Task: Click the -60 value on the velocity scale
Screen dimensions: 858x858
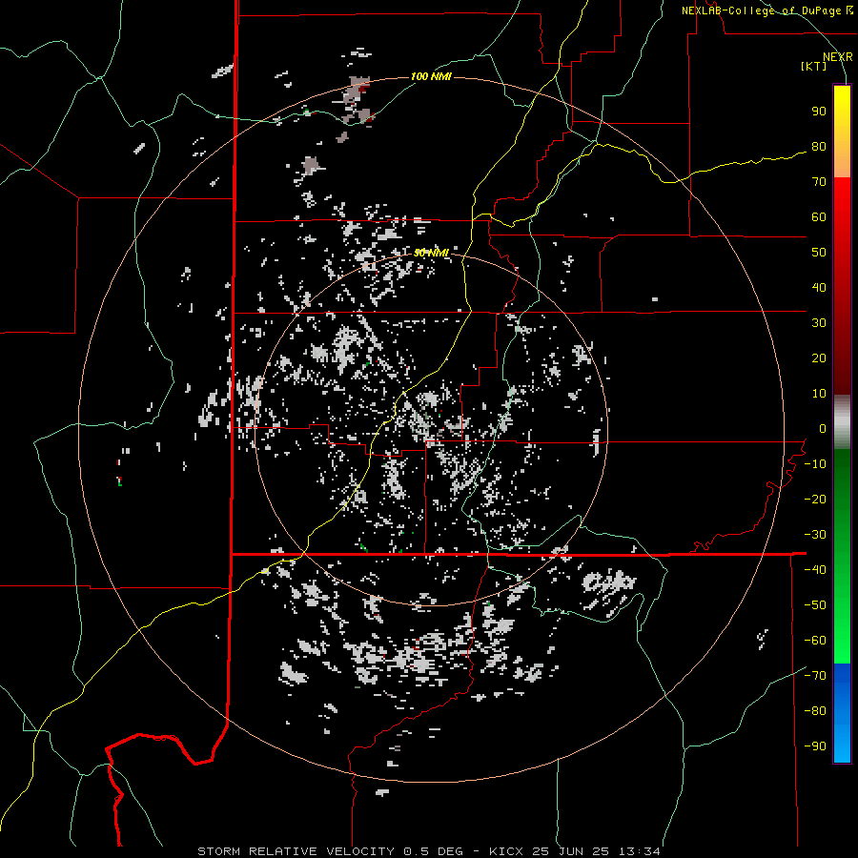Action: (815, 641)
